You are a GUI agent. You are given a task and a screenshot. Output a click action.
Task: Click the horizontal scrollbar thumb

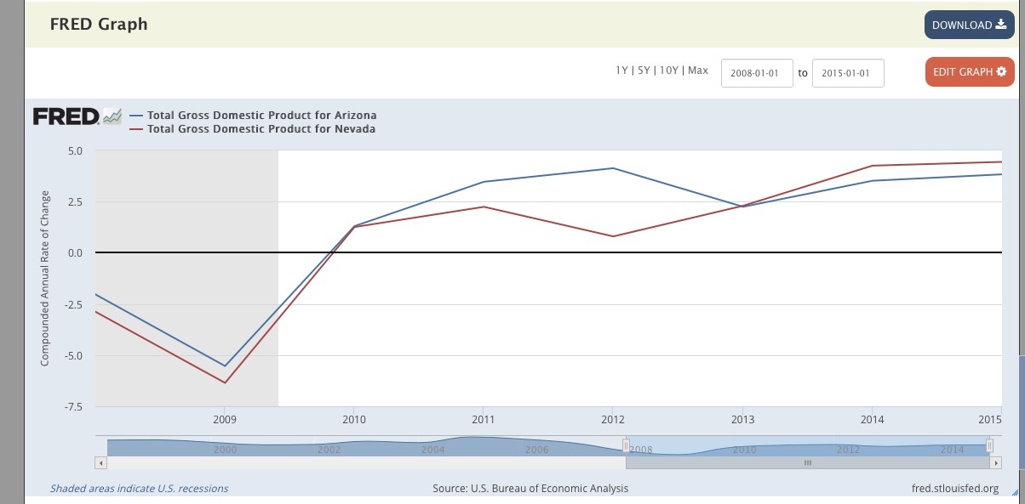(807, 463)
